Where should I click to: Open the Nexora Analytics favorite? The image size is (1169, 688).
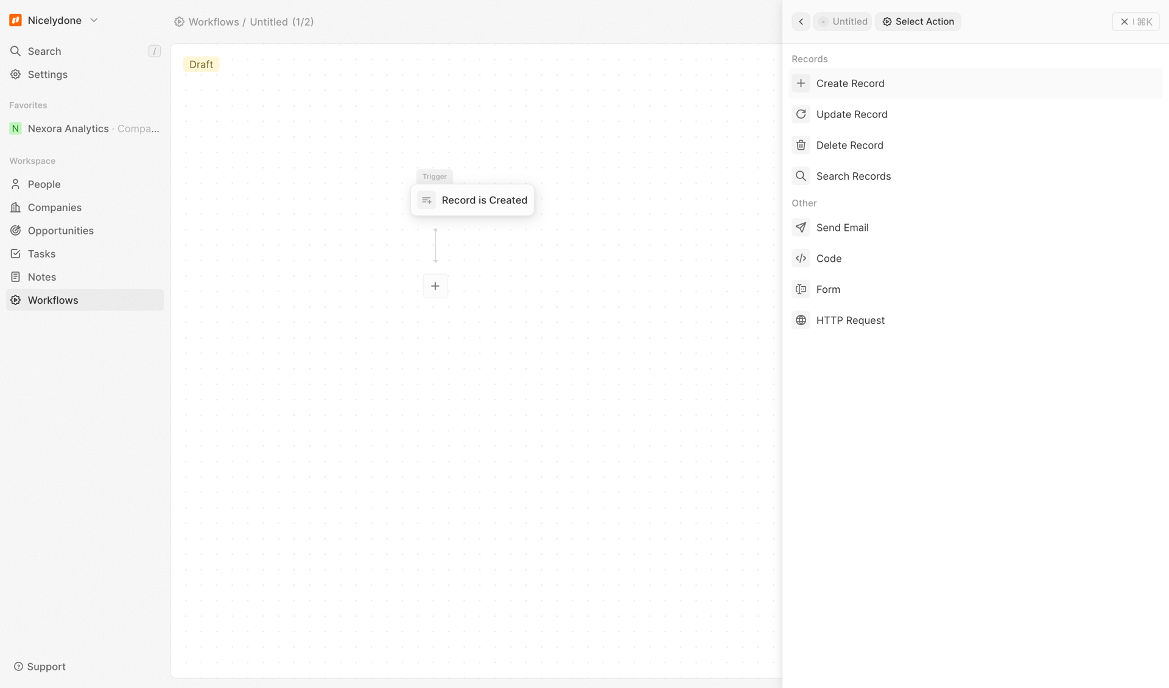[68, 128]
